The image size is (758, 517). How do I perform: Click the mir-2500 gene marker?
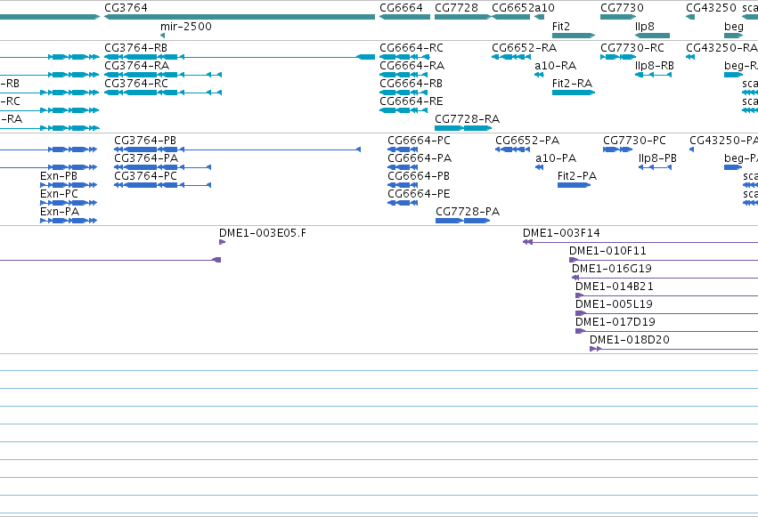click(162, 36)
